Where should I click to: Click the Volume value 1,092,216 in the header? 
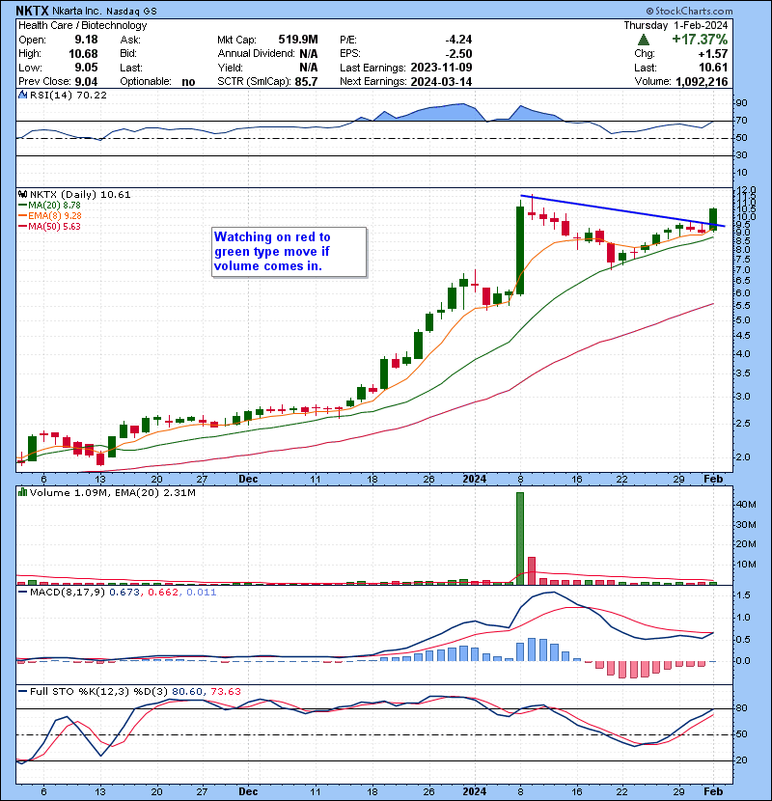[x=702, y=81]
